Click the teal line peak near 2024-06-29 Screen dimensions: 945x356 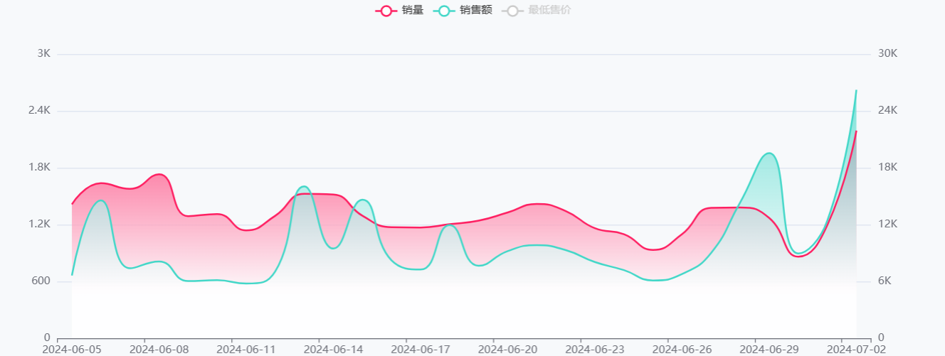[x=769, y=153]
